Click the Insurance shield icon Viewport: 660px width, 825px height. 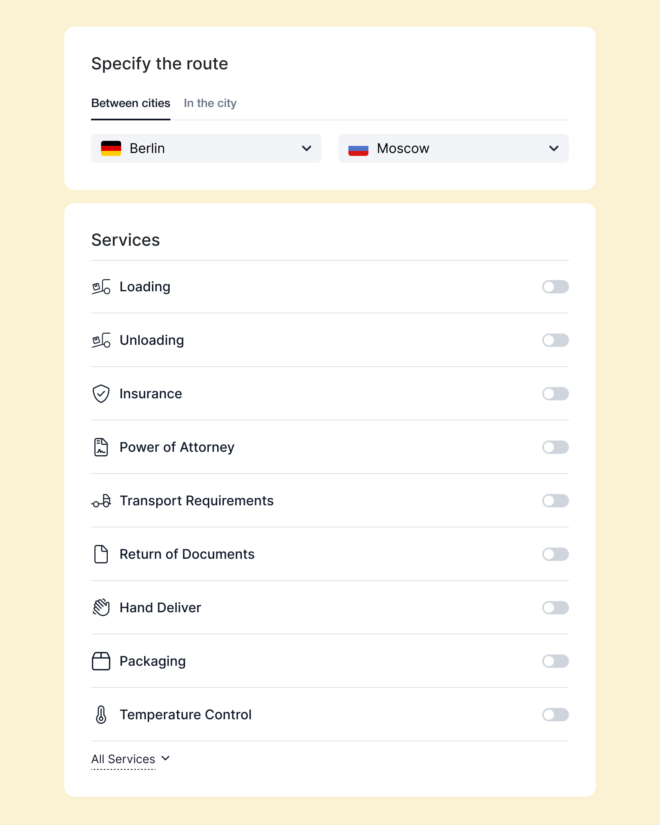(101, 394)
